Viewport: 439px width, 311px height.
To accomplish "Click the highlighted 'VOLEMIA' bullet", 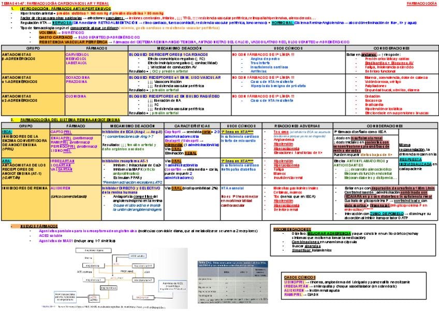I will 47,33.
